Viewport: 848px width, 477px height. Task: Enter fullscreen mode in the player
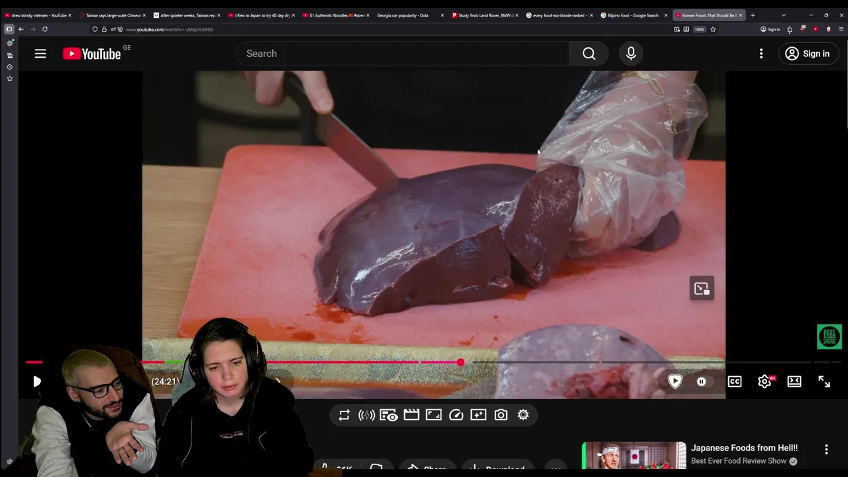(x=824, y=382)
